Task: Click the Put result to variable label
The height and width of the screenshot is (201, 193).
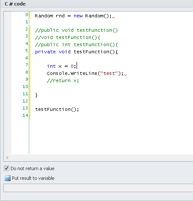Action: 33,178
